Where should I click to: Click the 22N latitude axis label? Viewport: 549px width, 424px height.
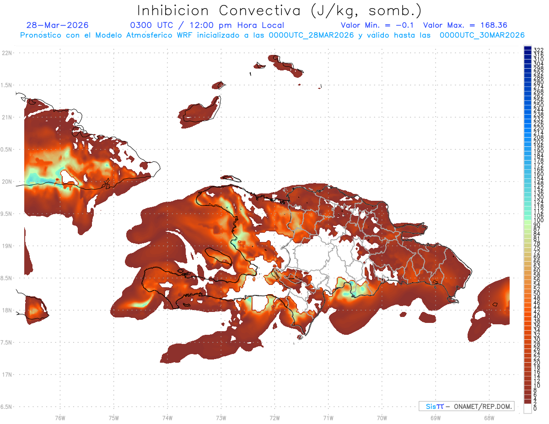[6, 53]
